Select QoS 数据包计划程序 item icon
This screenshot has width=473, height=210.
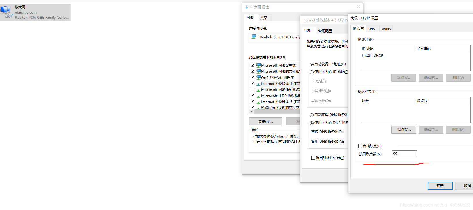click(x=258, y=77)
